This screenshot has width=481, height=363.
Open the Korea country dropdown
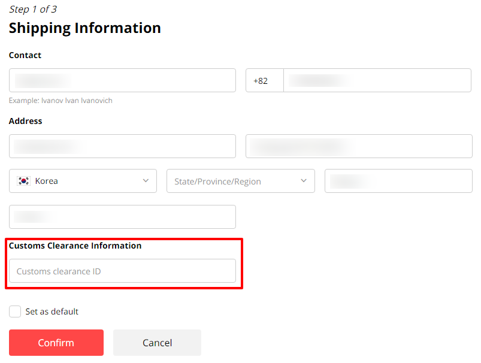coord(83,181)
